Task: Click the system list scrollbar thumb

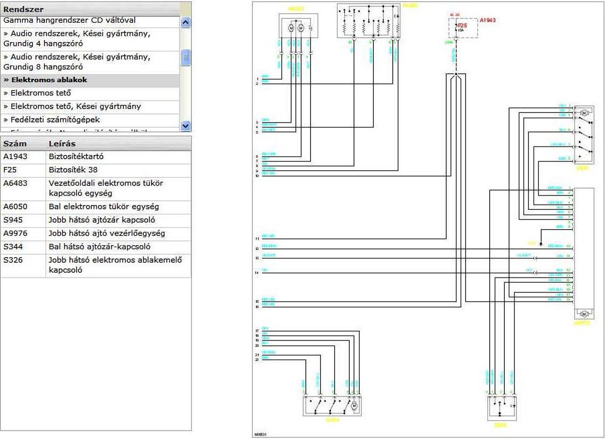Action: (x=186, y=58)
